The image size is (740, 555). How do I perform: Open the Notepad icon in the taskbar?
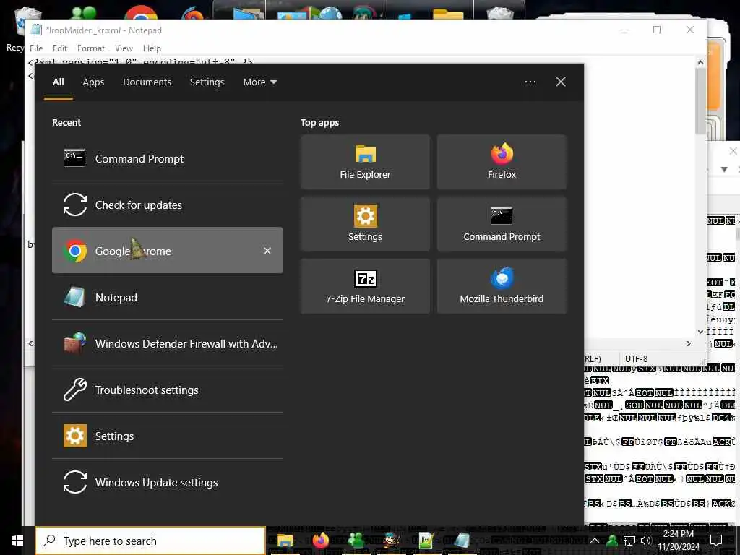pyautogui.click(x=462, y=541)
